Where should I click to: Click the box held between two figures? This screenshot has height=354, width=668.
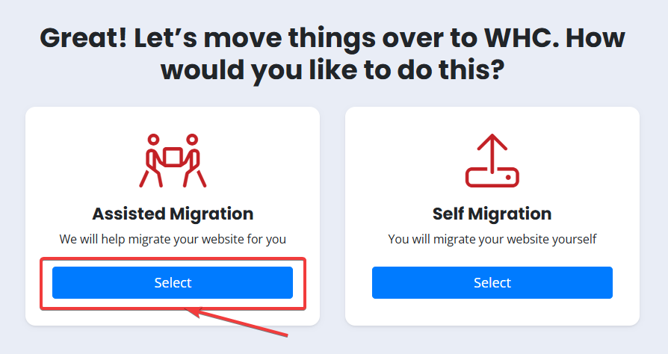173,157
